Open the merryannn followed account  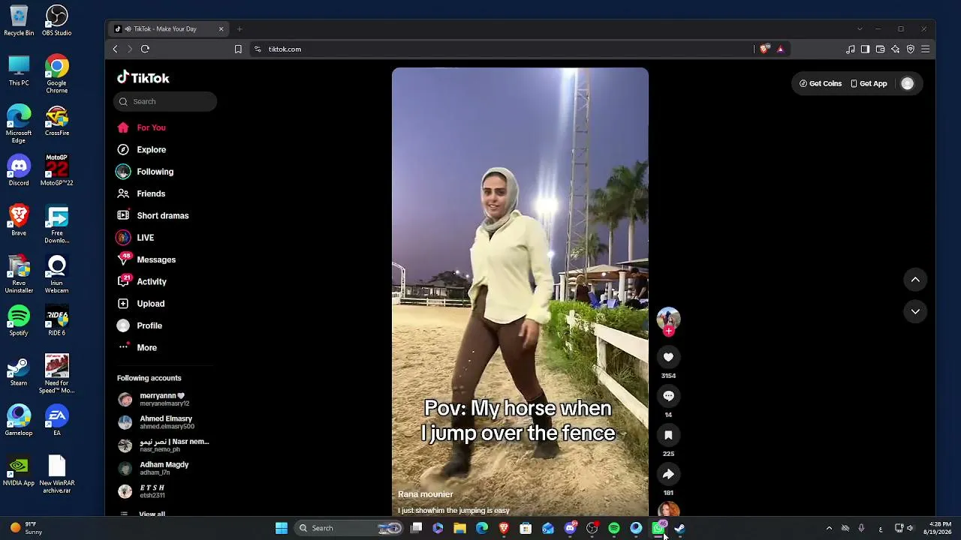click(165, 399)
